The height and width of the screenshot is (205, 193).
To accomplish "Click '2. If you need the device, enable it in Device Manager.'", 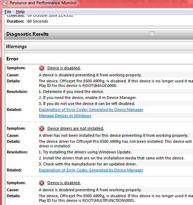I will click(88, 98).
